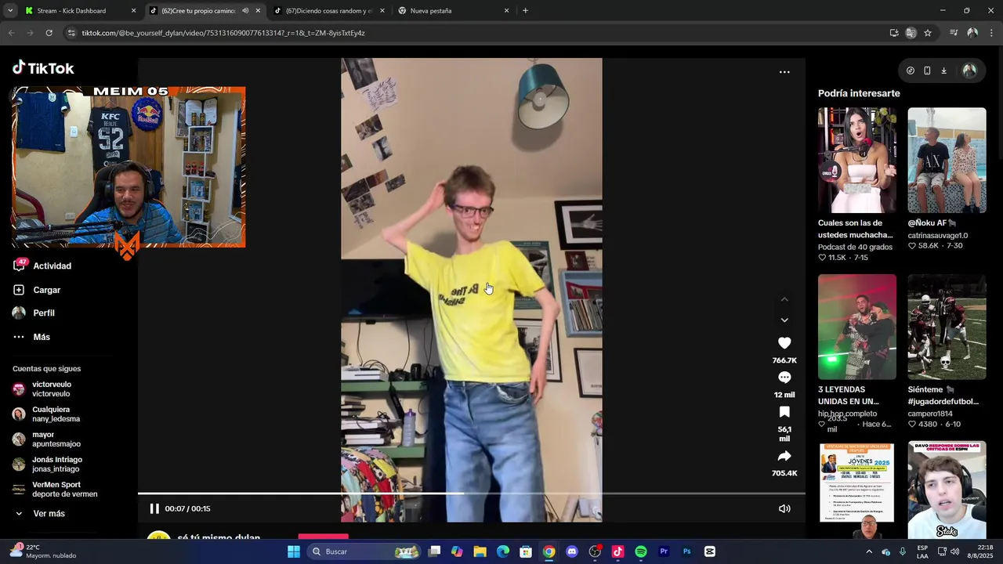Click 'Podría interesarte' heading

pyautogui.click(x=859, y=93)
